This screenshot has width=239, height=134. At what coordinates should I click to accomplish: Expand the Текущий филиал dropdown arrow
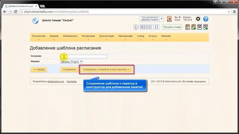[162, 19]
